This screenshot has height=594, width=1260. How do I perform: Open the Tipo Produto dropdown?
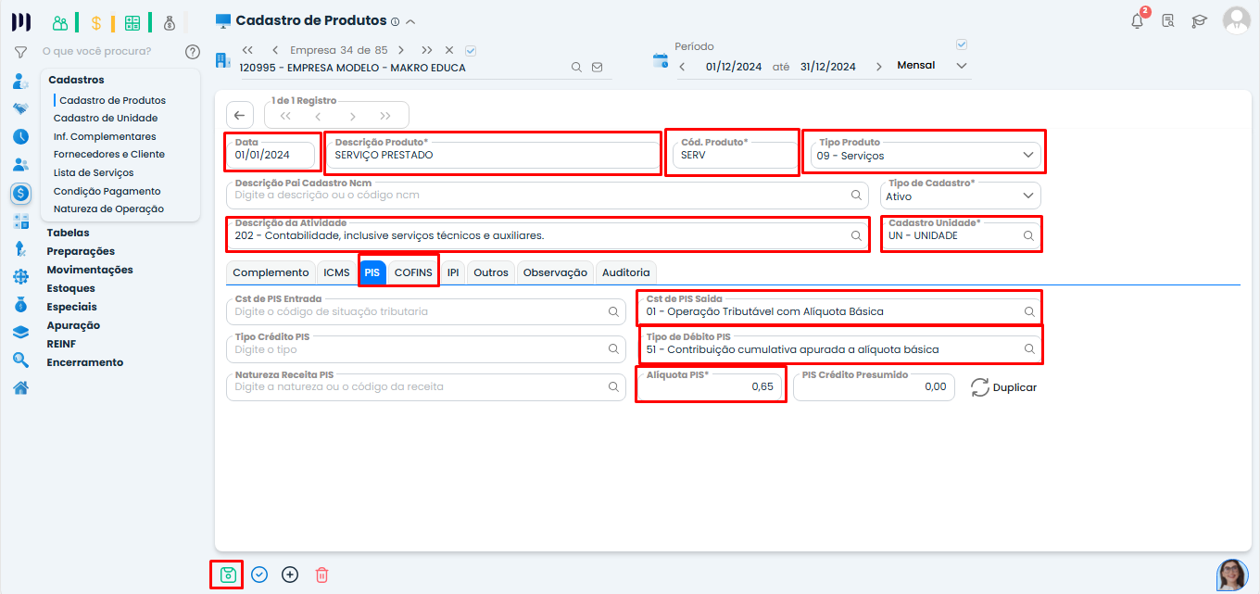coord(1027,156)
